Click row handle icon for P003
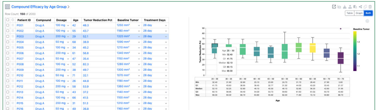This screenshot has height=110, width=376. click(x=13, y=36)
